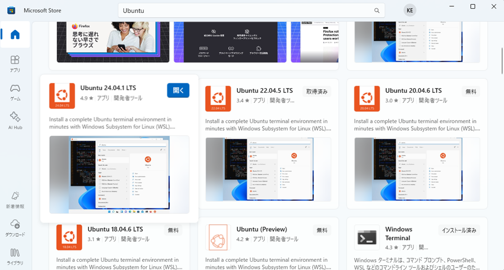The image size is (504, 270).
Task: Click 開発者ツール category under Ubuntu (Preview)
Action: pyautogui.click(x=284, y=239)
